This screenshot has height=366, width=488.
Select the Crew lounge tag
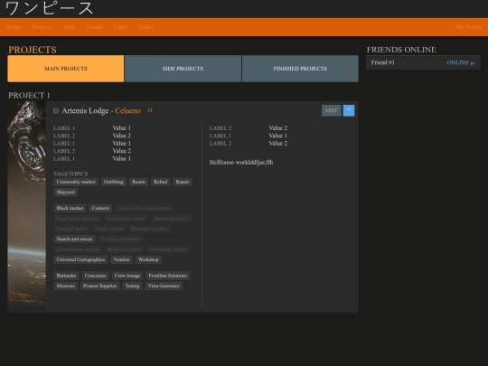(127, 276)
